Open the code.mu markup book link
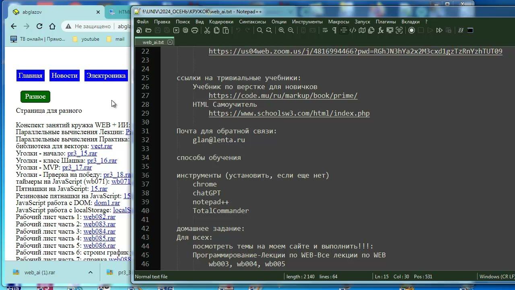This screenshot has height=290, width=515. pyautogui.click(x=283, y=95)
